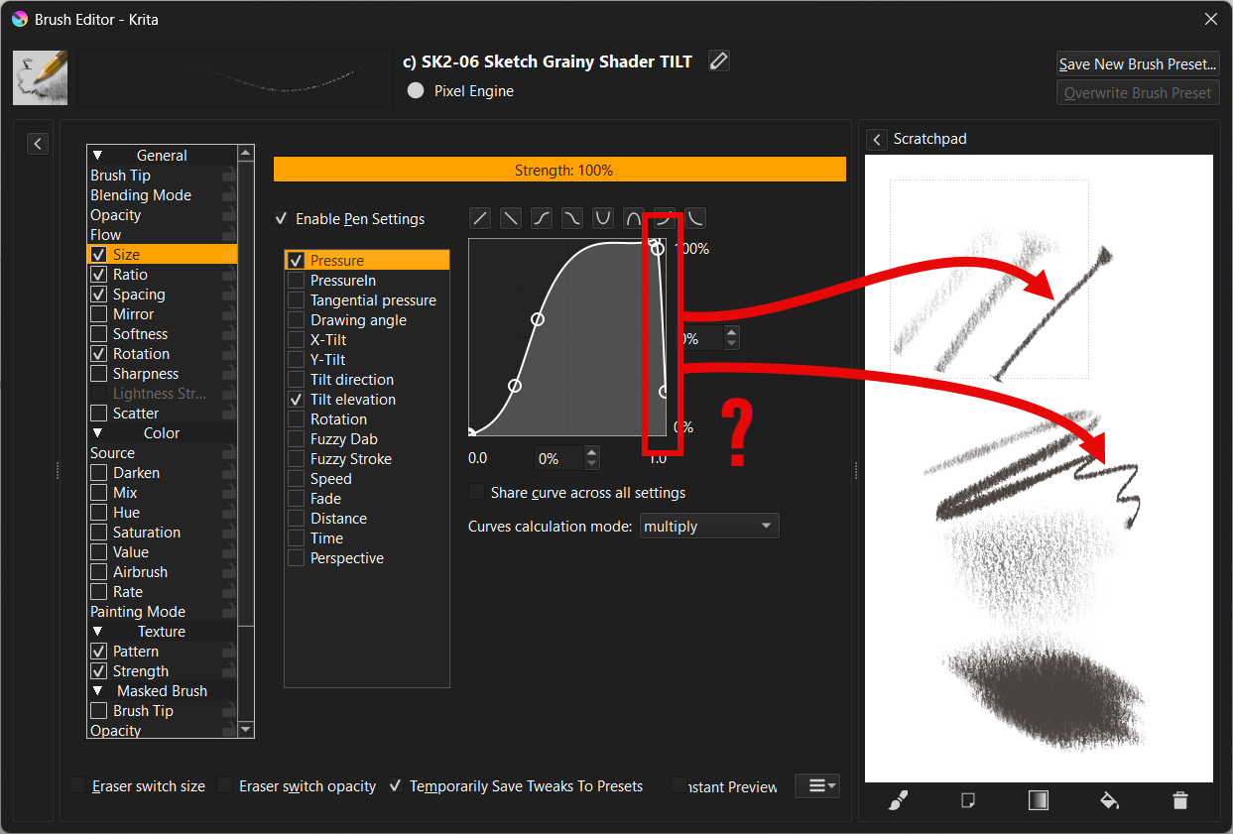Check Share curve across all settings
1233x834 pixels.
476,493
